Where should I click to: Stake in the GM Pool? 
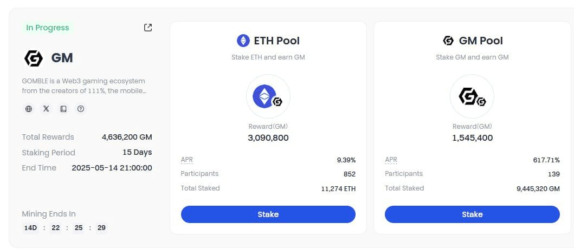pos(472,214)
